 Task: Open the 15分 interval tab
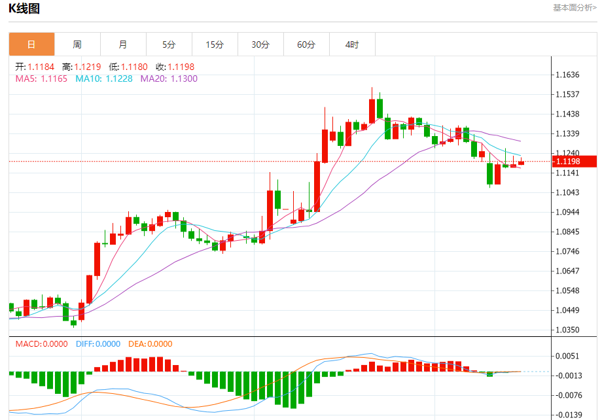[215, 44]
